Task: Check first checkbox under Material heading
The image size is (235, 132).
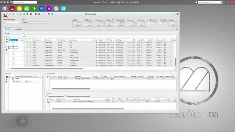Action: (x=47, y=96)
